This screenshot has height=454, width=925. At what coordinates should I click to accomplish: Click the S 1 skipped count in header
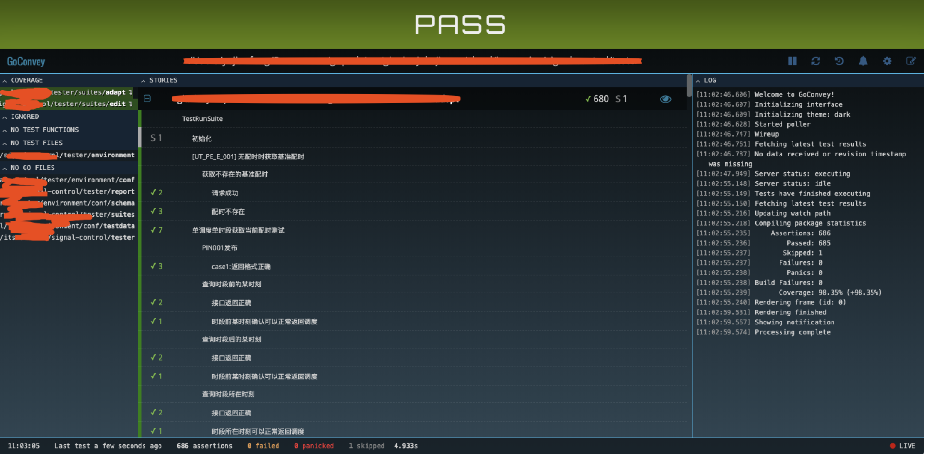pos(621,99)
